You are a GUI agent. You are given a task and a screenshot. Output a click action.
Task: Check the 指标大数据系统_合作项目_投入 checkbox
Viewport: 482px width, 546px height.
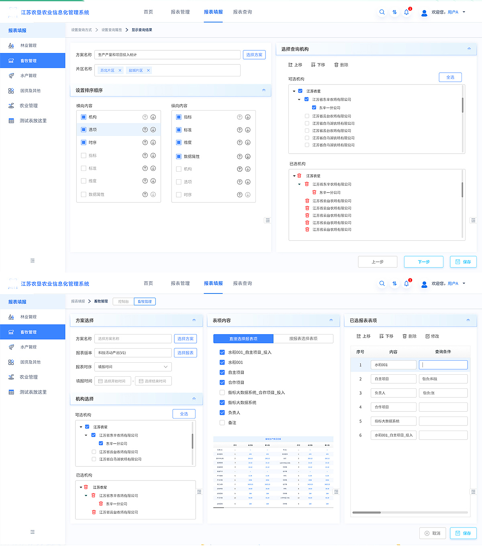222,392
